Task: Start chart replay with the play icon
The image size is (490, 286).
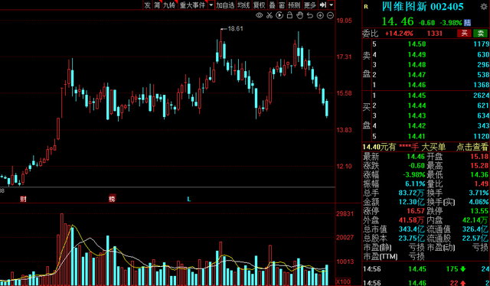Action: point(279,15)
